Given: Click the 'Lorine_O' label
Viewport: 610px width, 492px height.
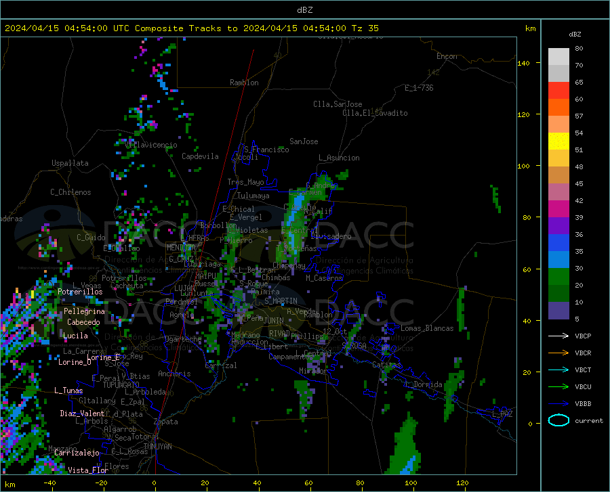Looking at the screenshot, I should click(75, 362).
